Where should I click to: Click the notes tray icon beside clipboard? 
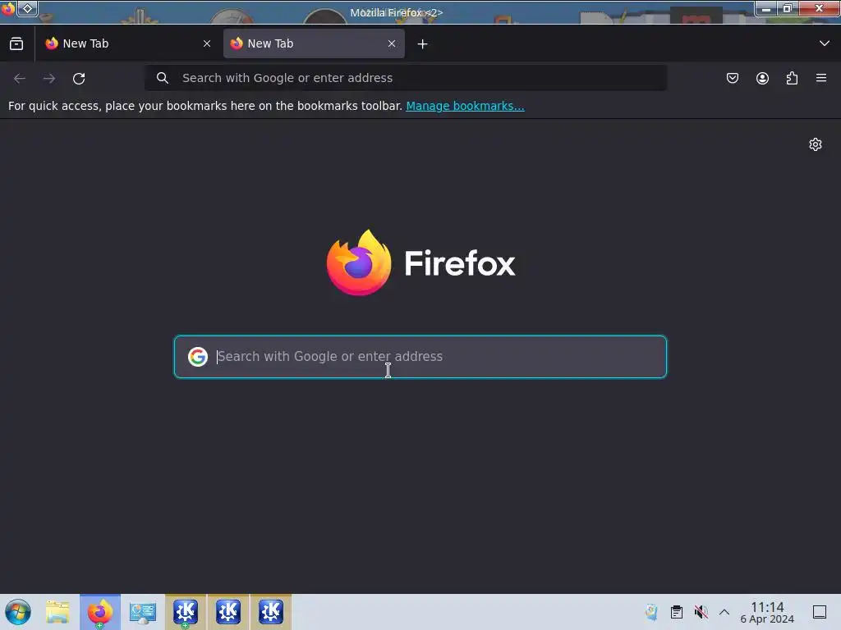click(x=651, y=612)
